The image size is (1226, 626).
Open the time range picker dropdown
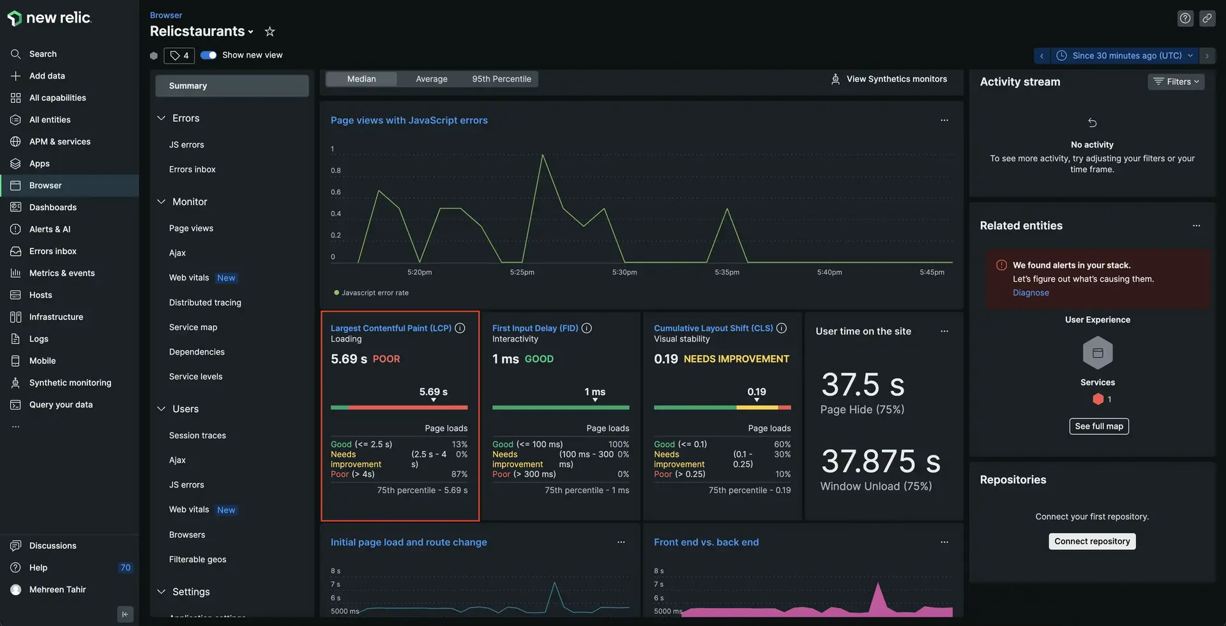(1124, 56)
